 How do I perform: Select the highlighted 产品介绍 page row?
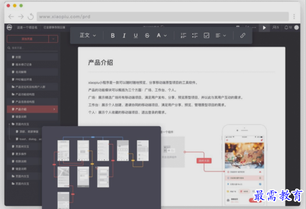tap(32, 109)
